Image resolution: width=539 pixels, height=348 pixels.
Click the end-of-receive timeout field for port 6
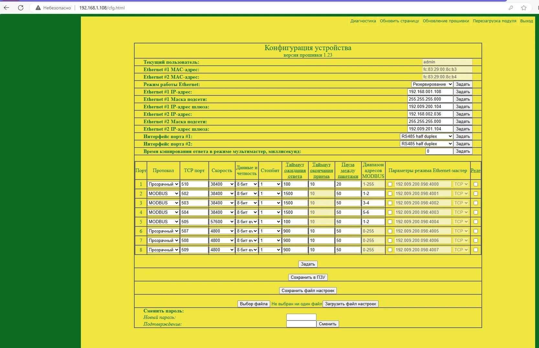coord(321,231)
